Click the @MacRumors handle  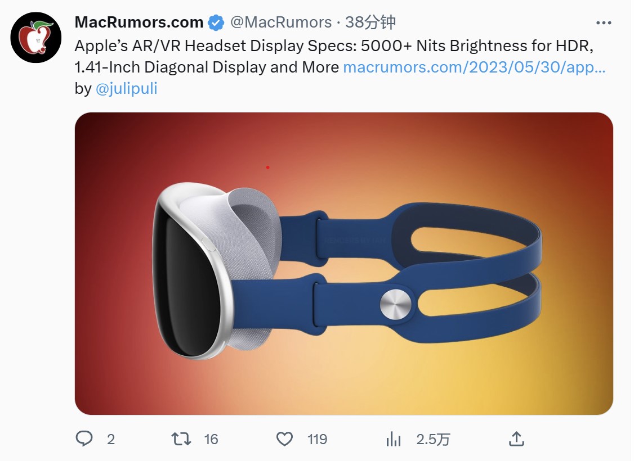point(281,22)
